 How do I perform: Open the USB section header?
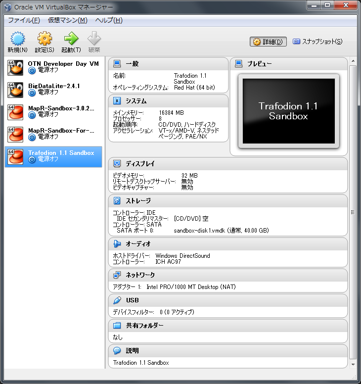pos(228,300)
